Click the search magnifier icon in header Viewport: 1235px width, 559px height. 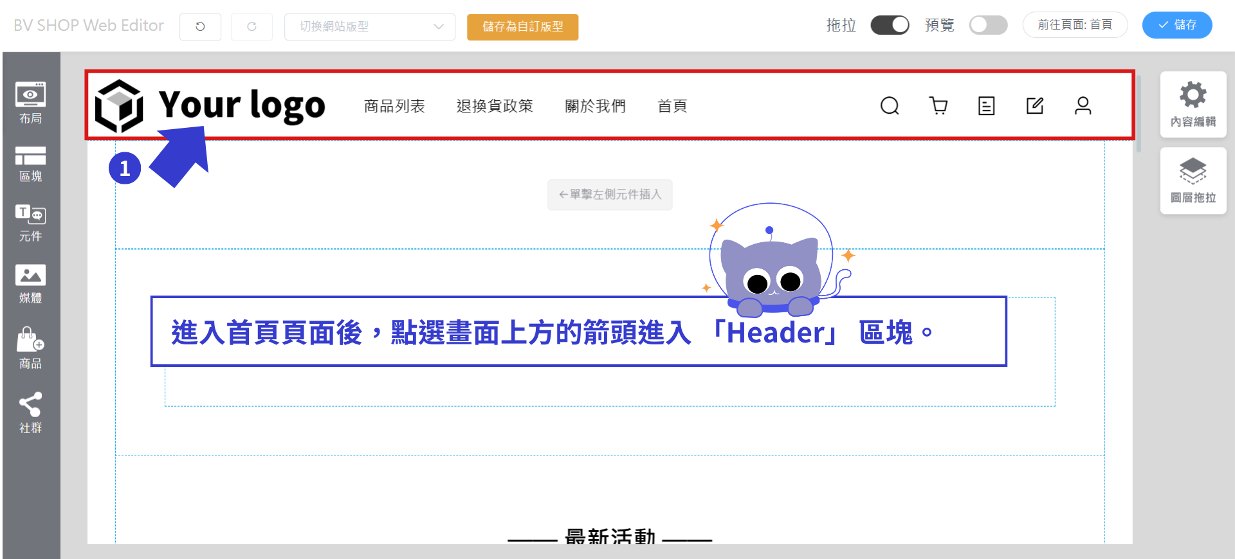click(890, 105)
